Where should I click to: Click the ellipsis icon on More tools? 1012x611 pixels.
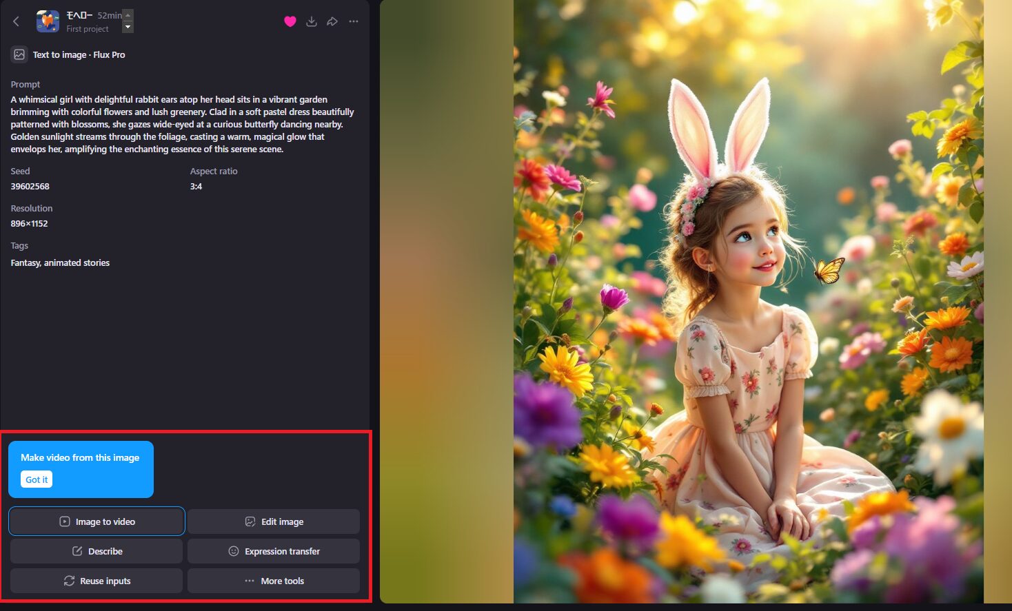[x=249, y=581]
